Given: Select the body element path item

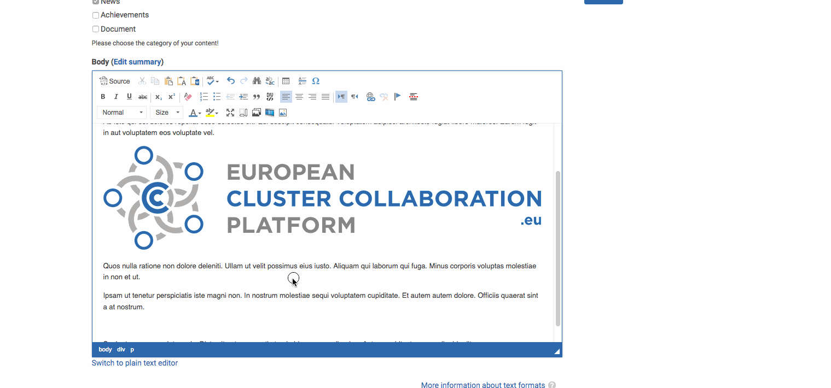Looking at the screenshot, I should [x=105, y=350].
